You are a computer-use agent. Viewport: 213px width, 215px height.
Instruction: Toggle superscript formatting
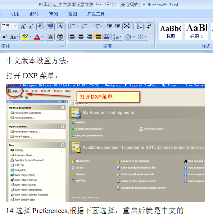tap(5, 37)
